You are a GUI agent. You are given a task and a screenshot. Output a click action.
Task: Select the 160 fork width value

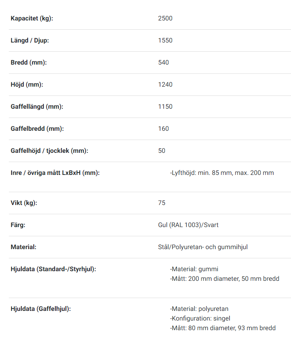click(x=163, y=129)
